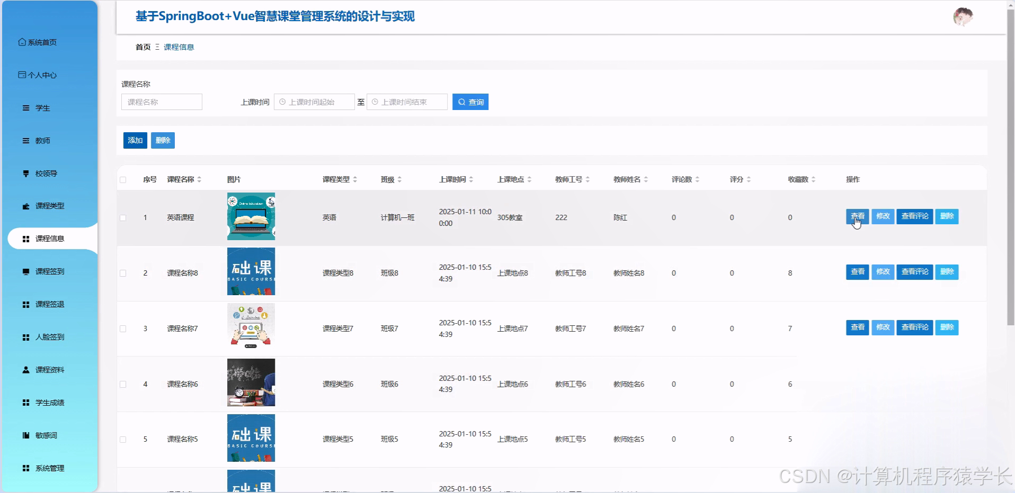Check the row checkbox for 英语课程
1015x493 pixels.
point(123,217)
